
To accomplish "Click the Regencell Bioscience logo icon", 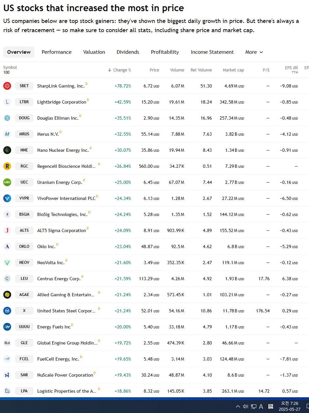I will [x=7, y=166].
